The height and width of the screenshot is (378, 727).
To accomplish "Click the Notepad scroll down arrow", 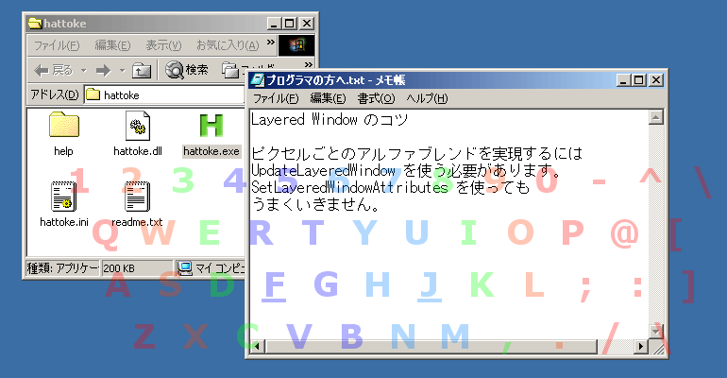I will coord(655,331).
